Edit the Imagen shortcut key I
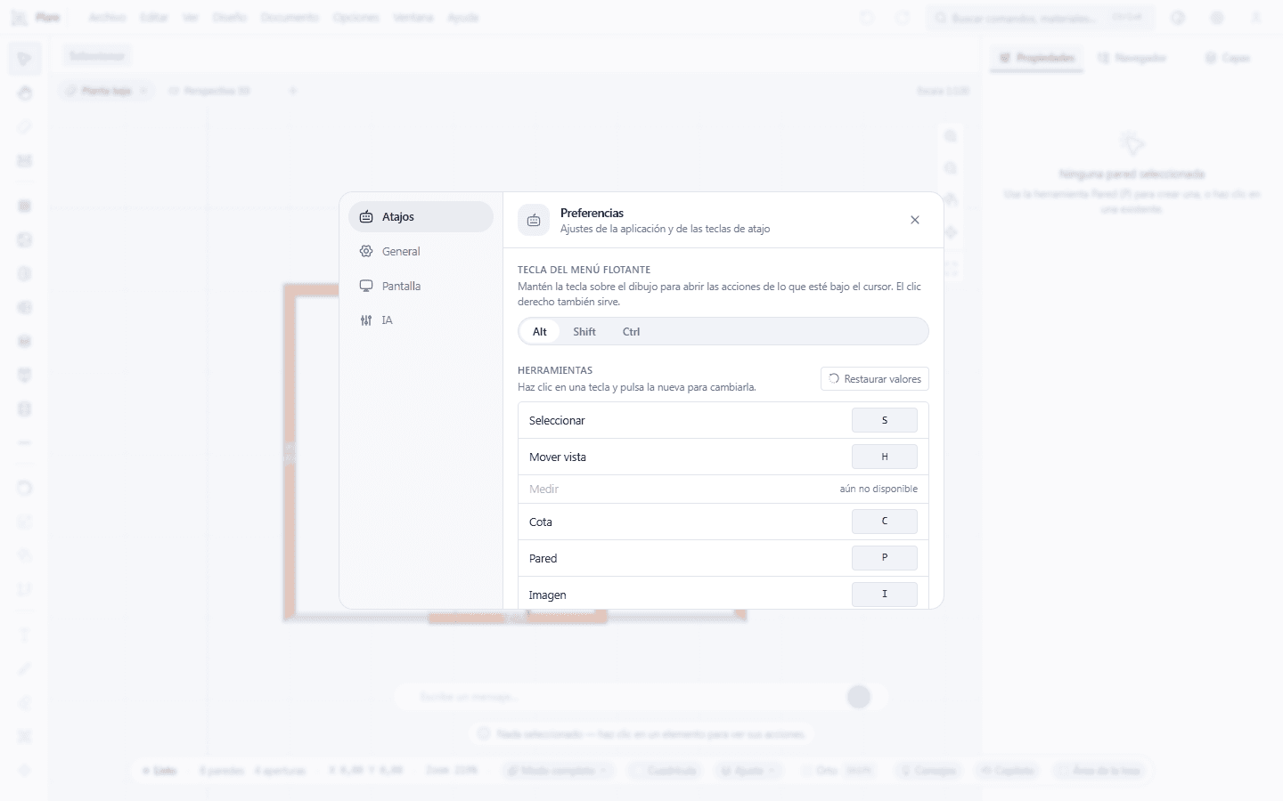The width and height of the screenshot is (1283, 801). 885,595
